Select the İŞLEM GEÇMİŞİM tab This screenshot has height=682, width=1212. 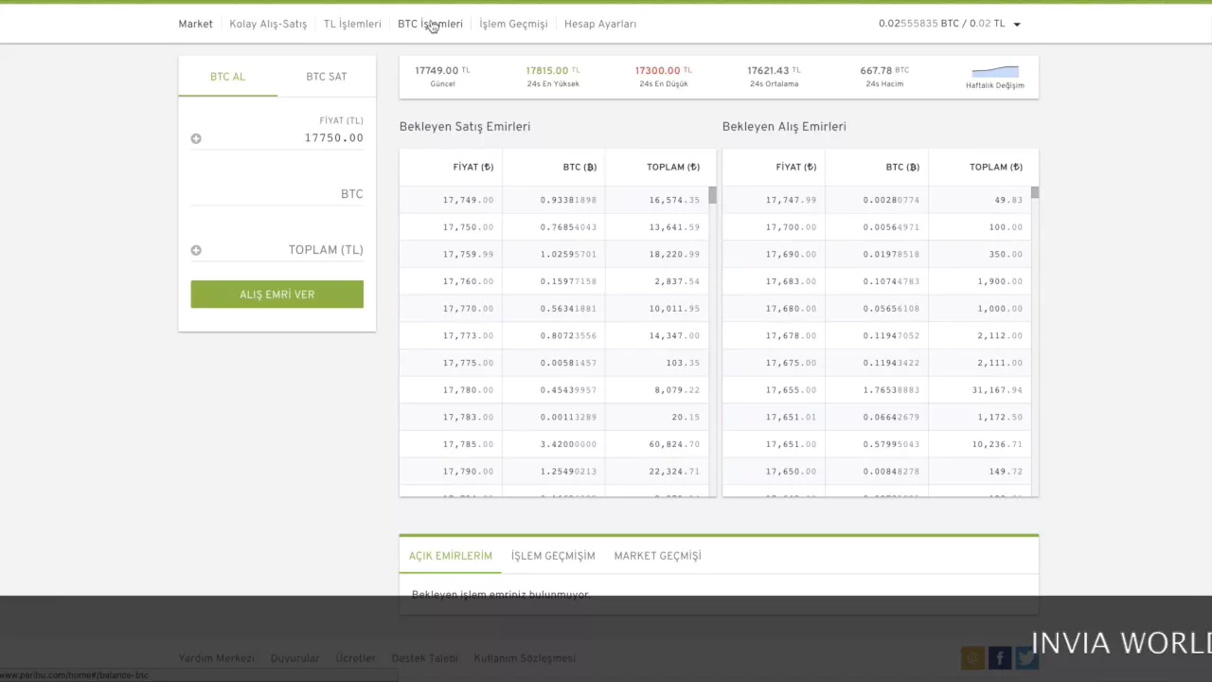(x=553, y=556)
